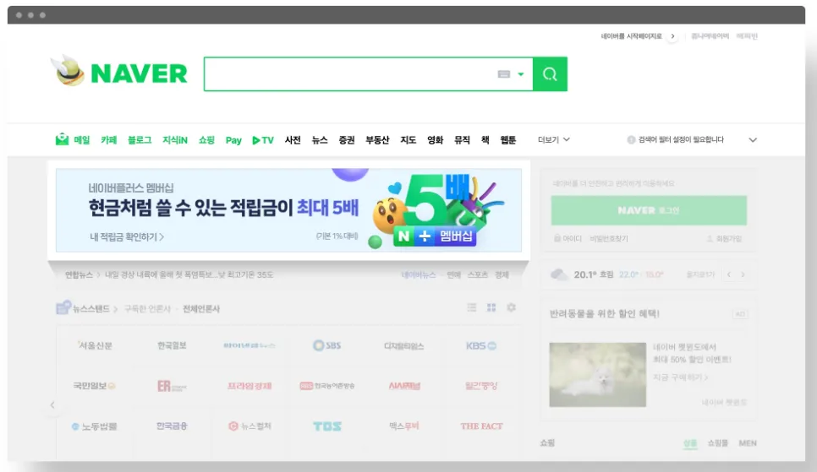Expand the search autocomplete dropdown arrow
Viewport: 817px width, 472px height.
[x=520, y=74]
